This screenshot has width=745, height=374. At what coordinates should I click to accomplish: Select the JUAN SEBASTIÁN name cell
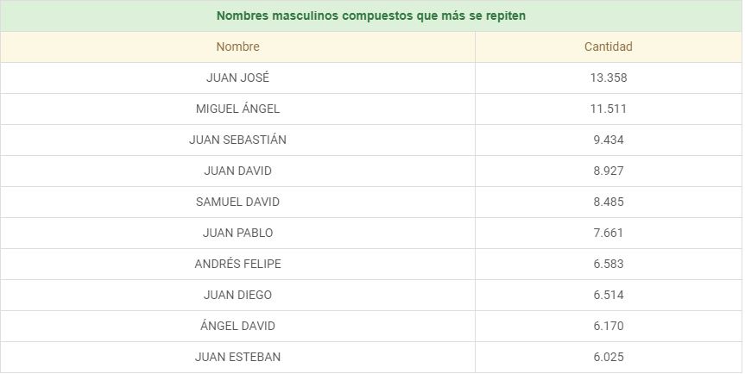(x=237, y=140)
